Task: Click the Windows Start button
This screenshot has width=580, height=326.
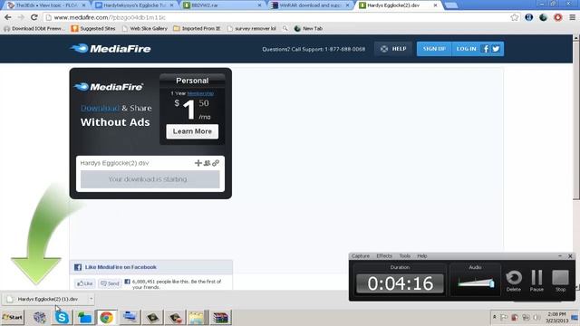Action: [x=12, y=317]
